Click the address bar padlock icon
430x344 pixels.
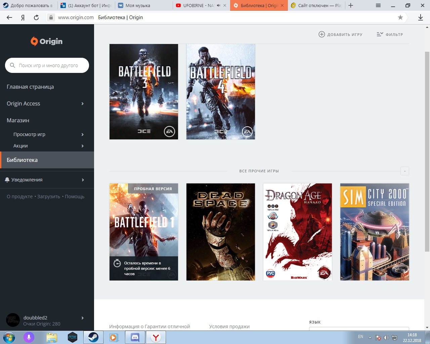(x=51, y=17)
